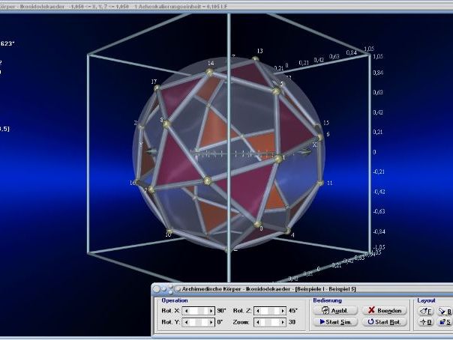Click the control panel title bar
The height and width of the screenshot is (340, 453).
pyautogui.click(x=302, y=288)
